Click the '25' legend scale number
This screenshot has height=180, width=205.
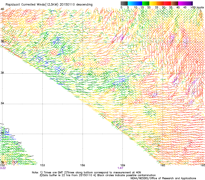point(156,7)
